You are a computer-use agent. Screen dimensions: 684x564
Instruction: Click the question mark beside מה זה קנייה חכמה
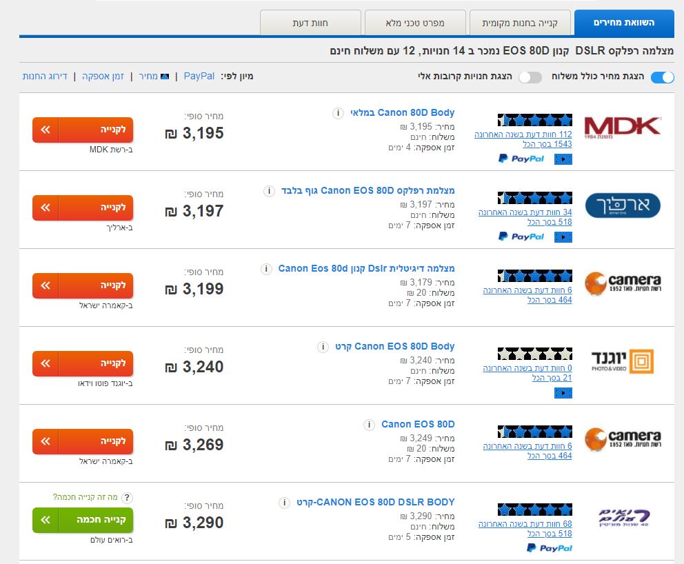point(127,498)
